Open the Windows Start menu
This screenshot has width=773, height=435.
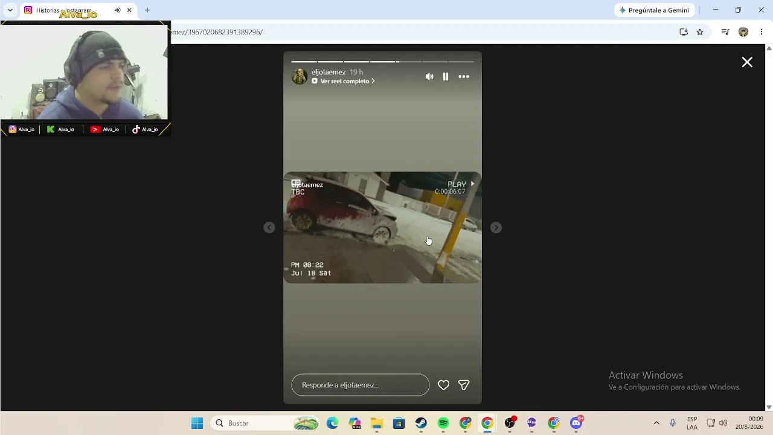(197, 424)
